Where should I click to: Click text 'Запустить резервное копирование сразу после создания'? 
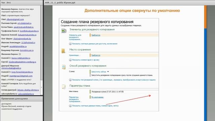[x=122, y=75]
